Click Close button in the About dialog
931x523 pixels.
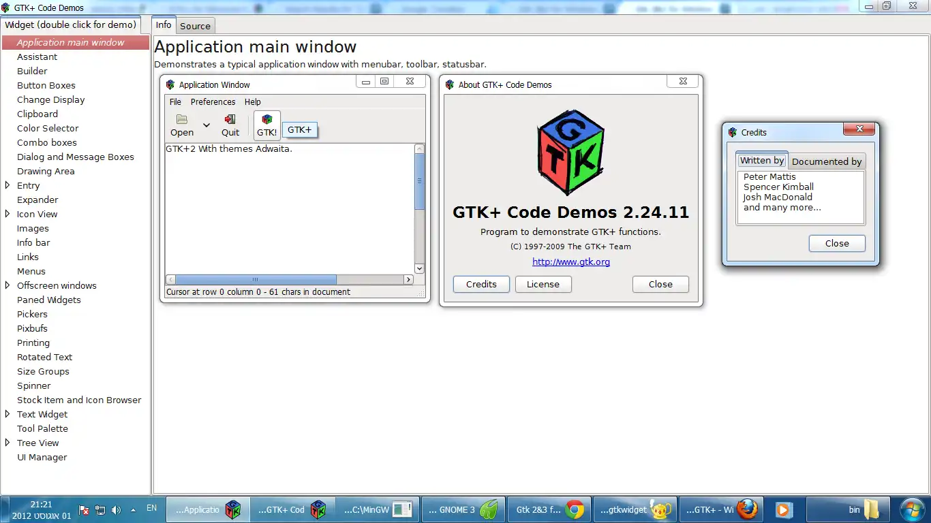coord(660,285)
